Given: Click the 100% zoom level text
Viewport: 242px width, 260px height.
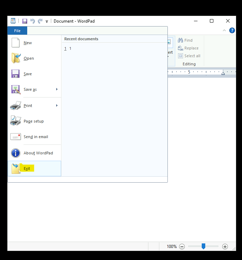Looking at the screenshot, I should (x=172, y=247).
